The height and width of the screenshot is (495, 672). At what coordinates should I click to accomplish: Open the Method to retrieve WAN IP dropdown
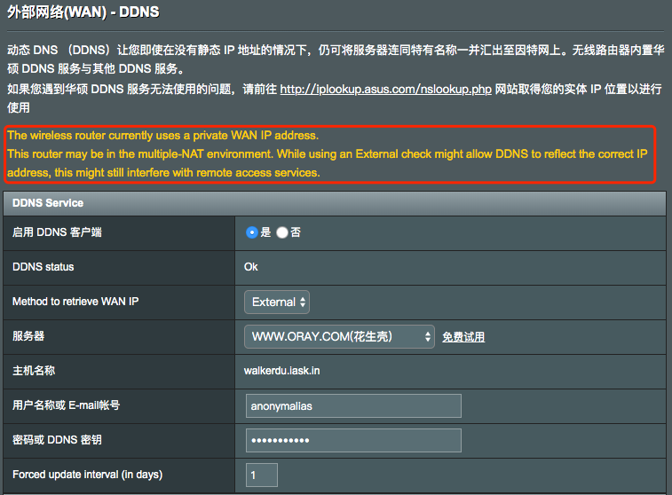pyautogui.click(x=277, y=302)
